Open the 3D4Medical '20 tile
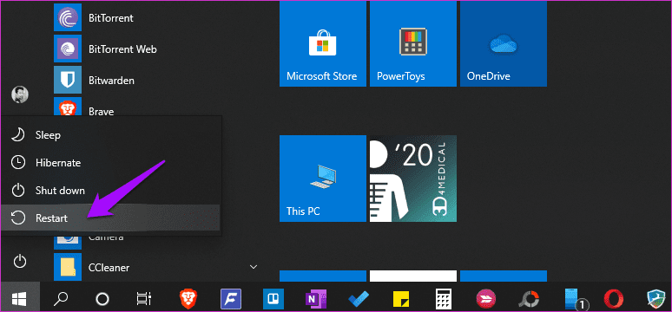This screenshot has height=312, width=672. (413, 179)
